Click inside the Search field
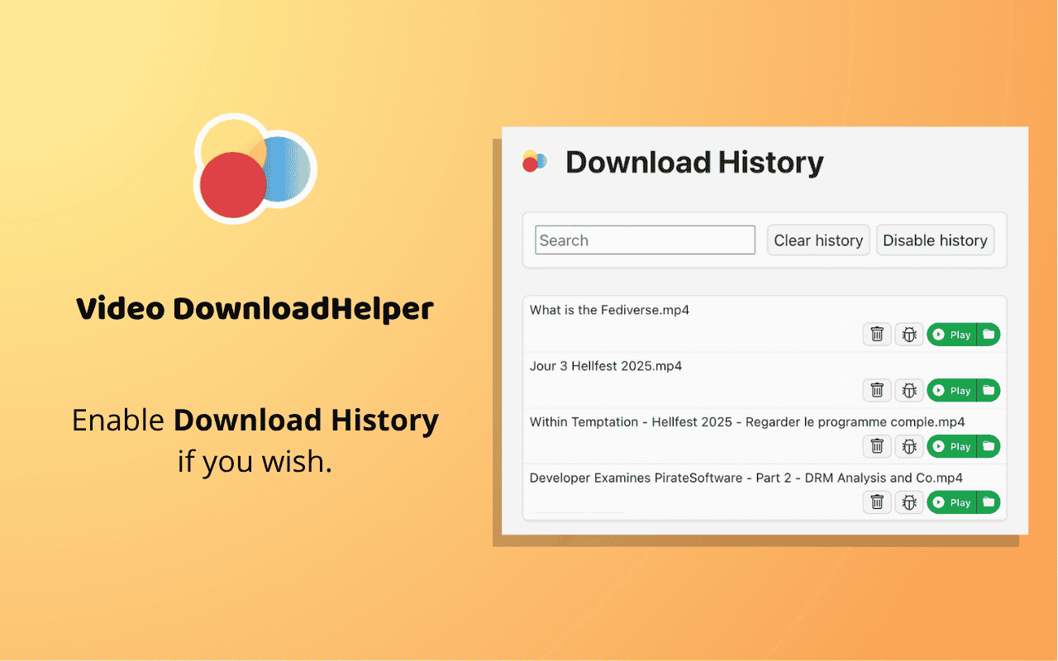The image size is (1058, 661). click(645, 240)
